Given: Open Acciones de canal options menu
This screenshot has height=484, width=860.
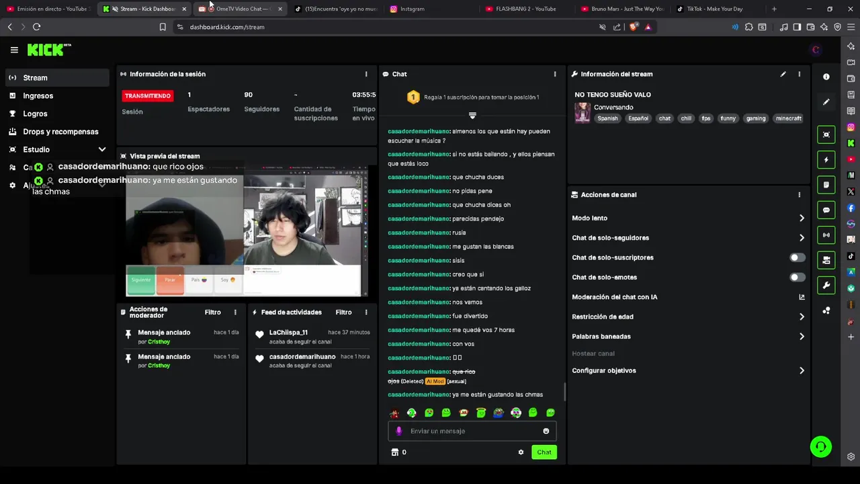Looking at the screenshot, I should click(x=800, y=195).
